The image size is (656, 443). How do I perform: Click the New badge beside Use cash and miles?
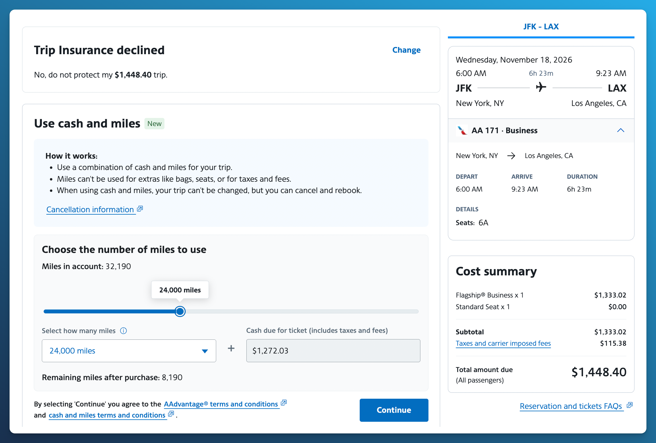154,124
